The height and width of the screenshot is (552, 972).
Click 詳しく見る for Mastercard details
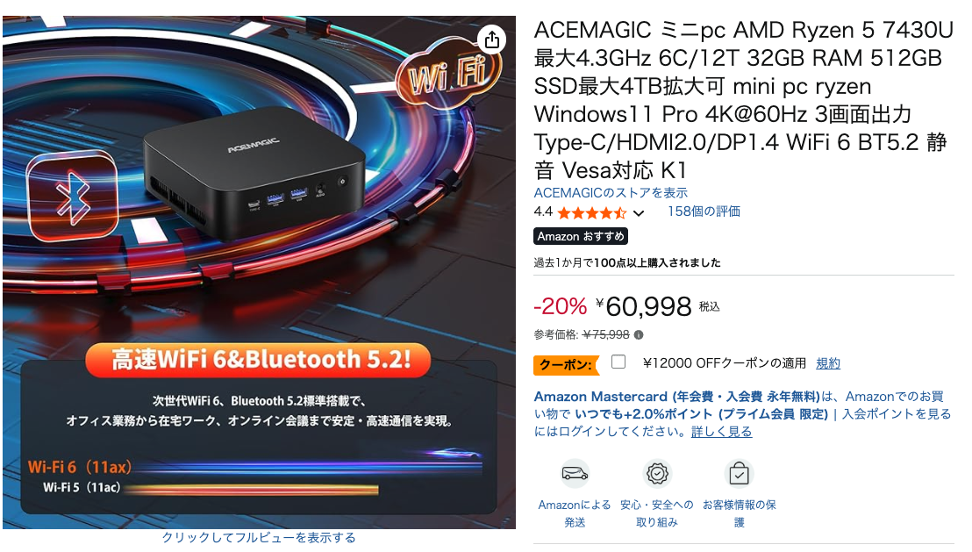point(722,432)
